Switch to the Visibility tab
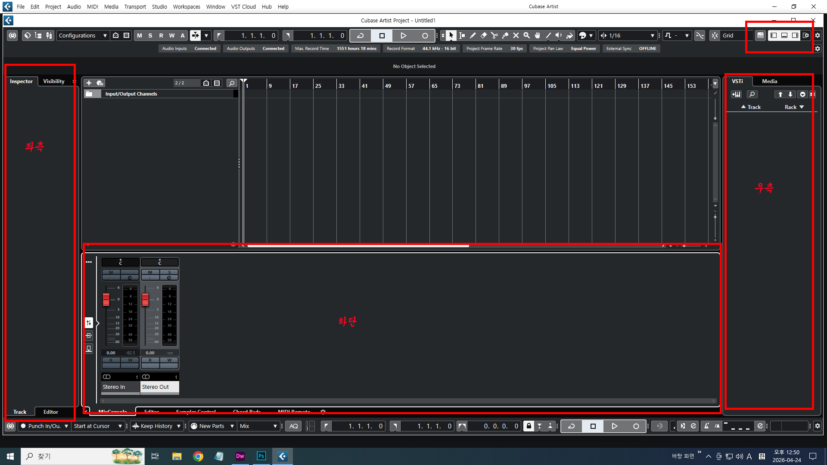This screenshot has height=465, width=827. (x=54, y=81)
